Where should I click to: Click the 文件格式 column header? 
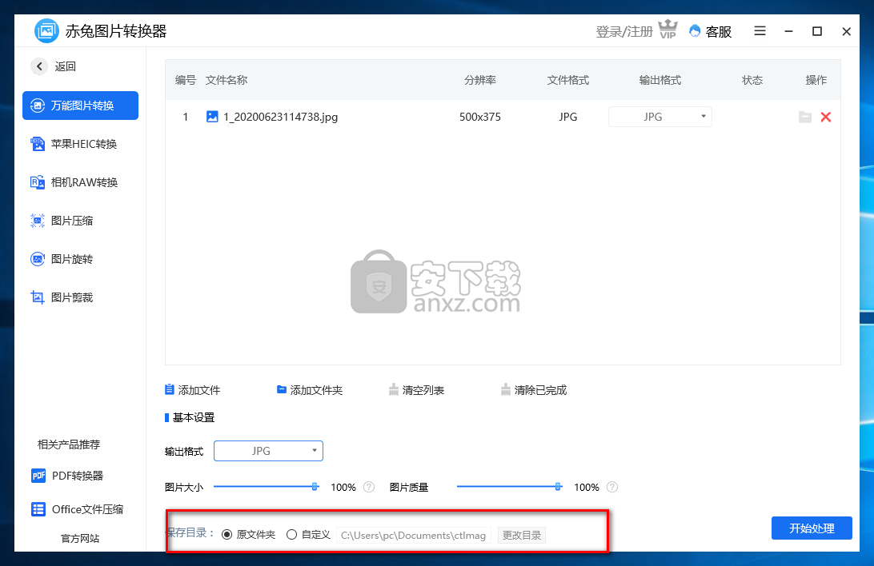tap(568, 80)
